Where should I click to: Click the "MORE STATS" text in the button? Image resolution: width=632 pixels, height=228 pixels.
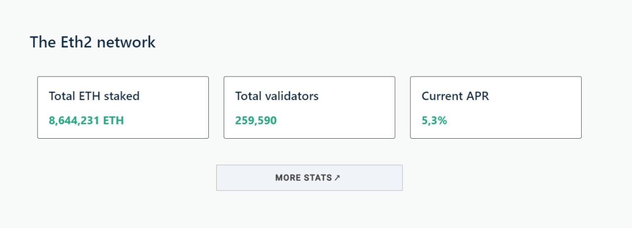click(303, 178)
